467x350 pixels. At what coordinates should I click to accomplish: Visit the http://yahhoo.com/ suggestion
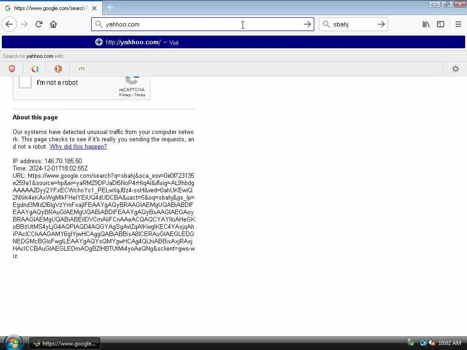[x=233, y=42]
